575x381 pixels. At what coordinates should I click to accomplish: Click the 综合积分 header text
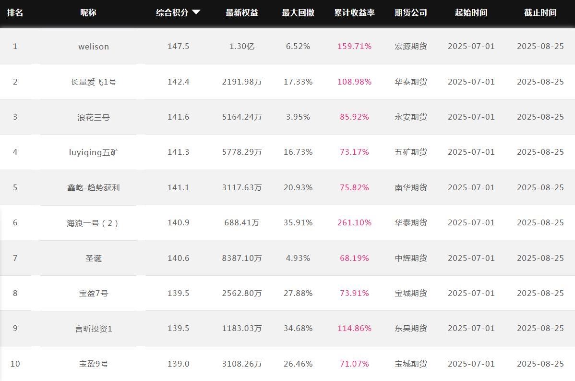[172, 12]
